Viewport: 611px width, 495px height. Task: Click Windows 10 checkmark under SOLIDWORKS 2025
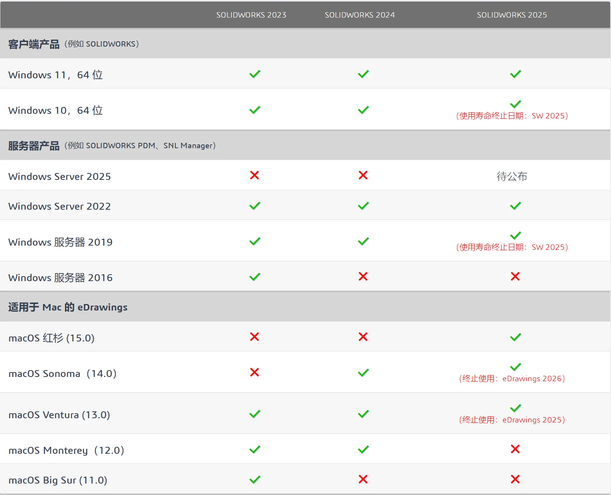[516, 104]
